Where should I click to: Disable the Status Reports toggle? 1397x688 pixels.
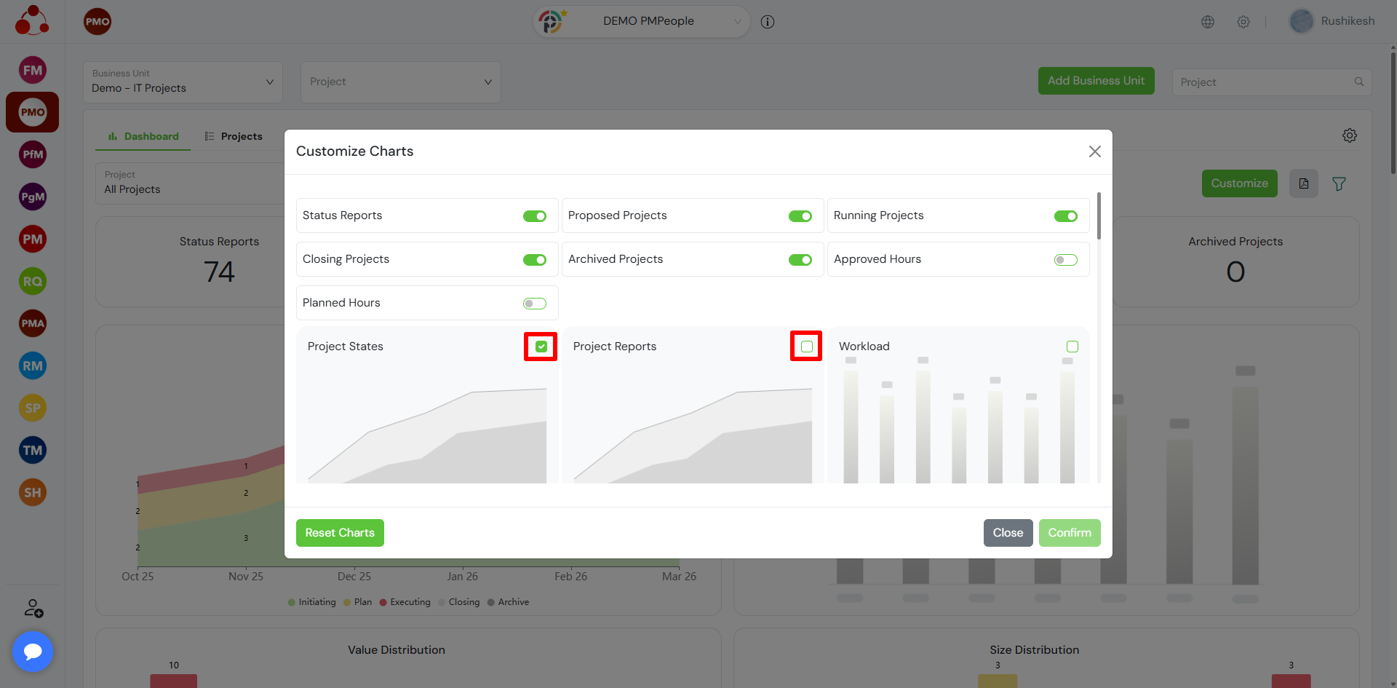[535, 216]
